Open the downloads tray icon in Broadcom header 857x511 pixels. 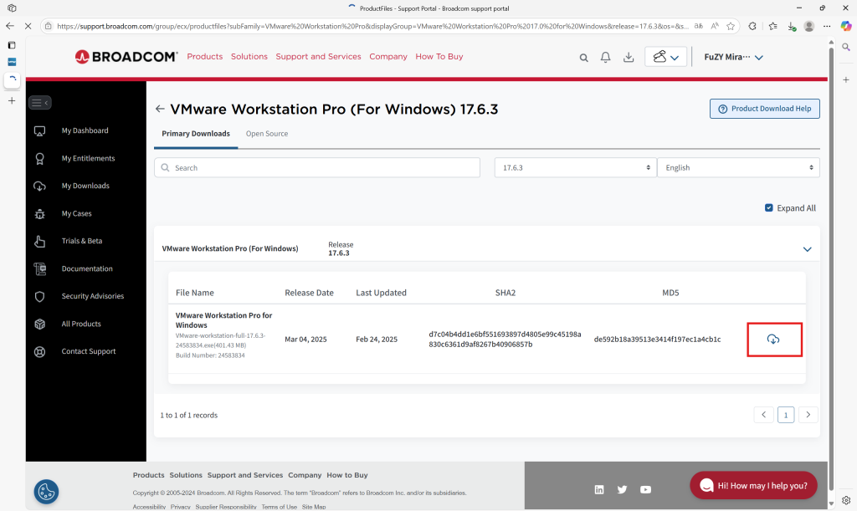tap(629, 58)
